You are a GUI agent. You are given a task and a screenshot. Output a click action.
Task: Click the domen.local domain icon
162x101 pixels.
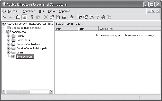point(8,32)
